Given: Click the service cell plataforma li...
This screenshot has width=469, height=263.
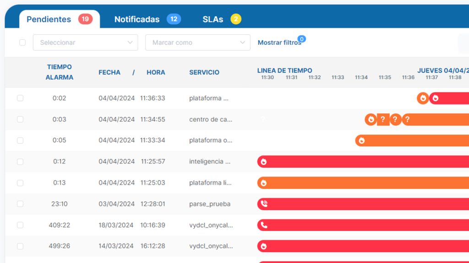Looking at the screenshot, I should [x=210, y=183].
